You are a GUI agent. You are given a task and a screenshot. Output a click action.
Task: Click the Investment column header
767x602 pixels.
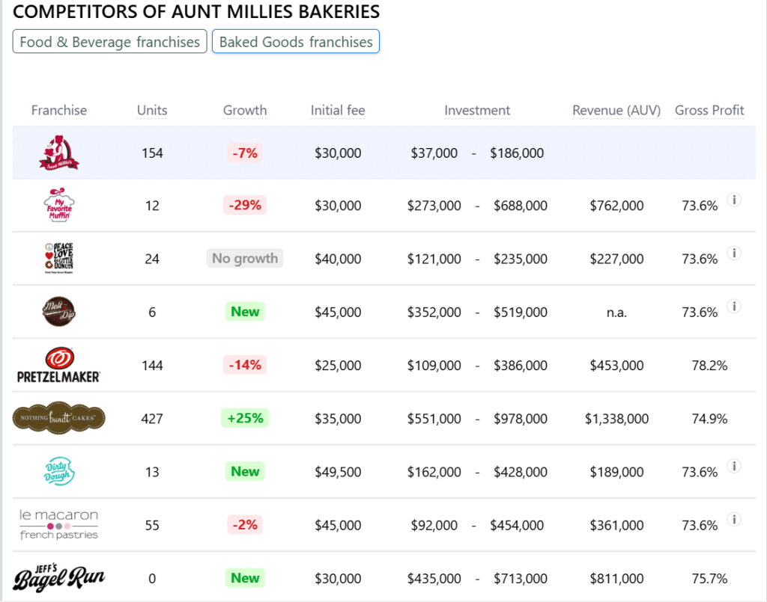click(477, 111)
